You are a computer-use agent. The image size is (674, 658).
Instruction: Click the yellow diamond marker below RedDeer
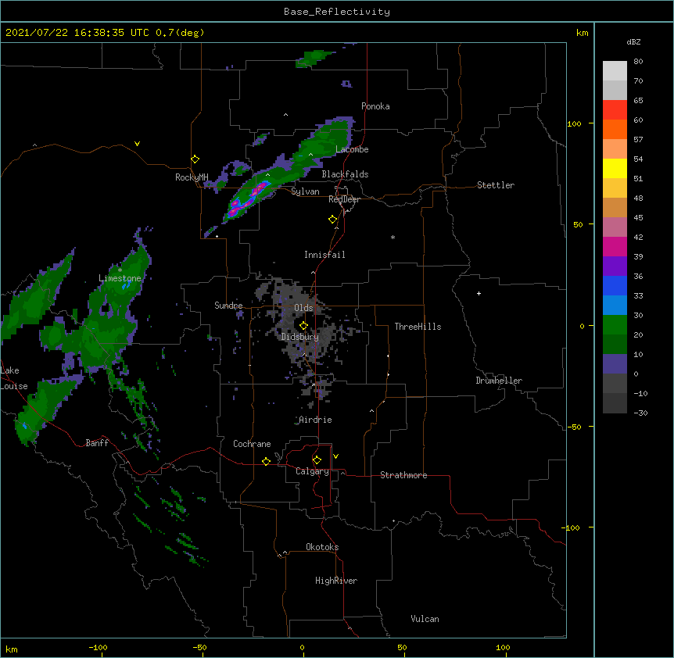[332, 220]
